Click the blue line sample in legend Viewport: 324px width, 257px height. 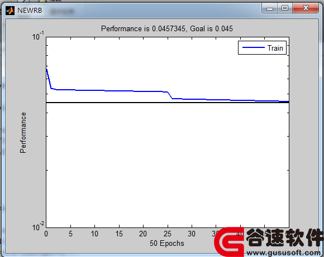click(253, 47)
